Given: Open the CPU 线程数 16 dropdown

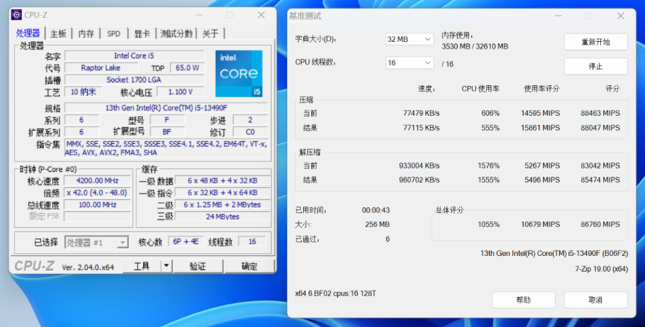Looking at the screenshot, I should pos(409,63).
